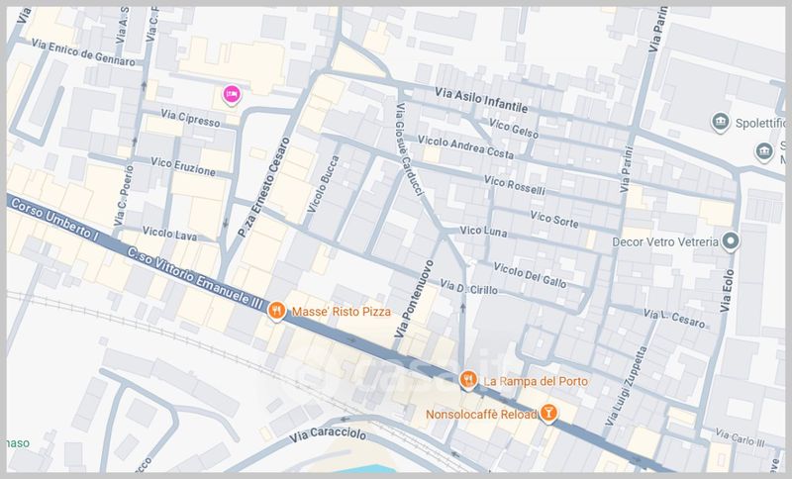This screenshot has width=792, height=479.
Task: Select the Nonsolocaffè Reload cocktail bar icon
Action: click(x=548, y=413)
